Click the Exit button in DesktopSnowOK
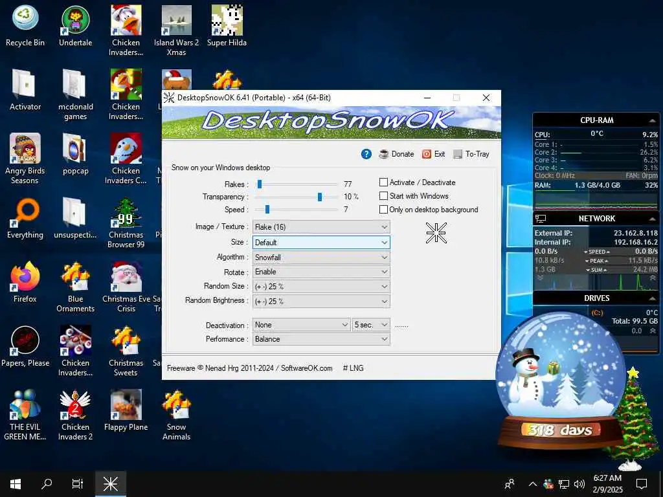The height and width of the screenshot is (497, 663). (434, 154)
